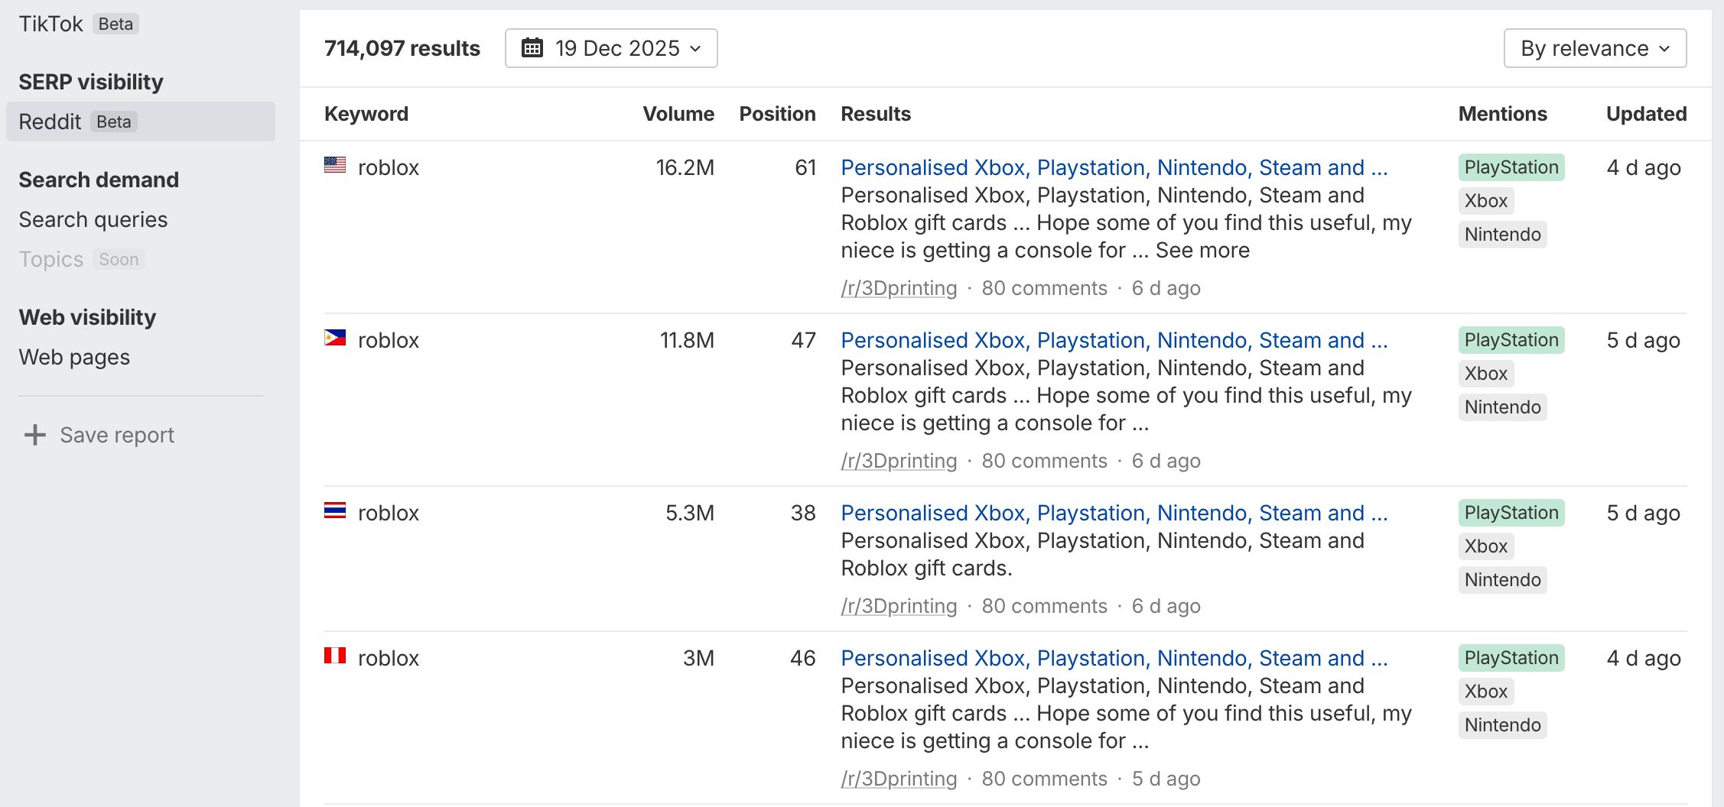The image size is (1724, 807).
Task: Click the Peru flag icon beside roblox
Action: click(x=335, y=656)
